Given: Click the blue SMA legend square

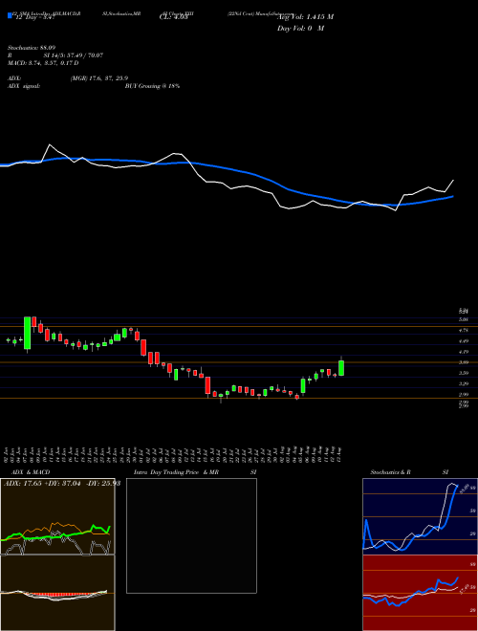Looking at the screenshot, I should (10, 15).
